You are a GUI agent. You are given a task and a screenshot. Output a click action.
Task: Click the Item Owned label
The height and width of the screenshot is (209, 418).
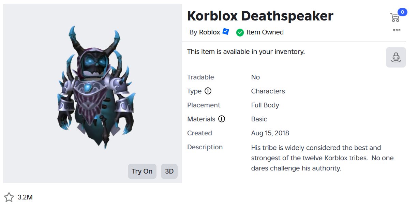coord(265,32)
